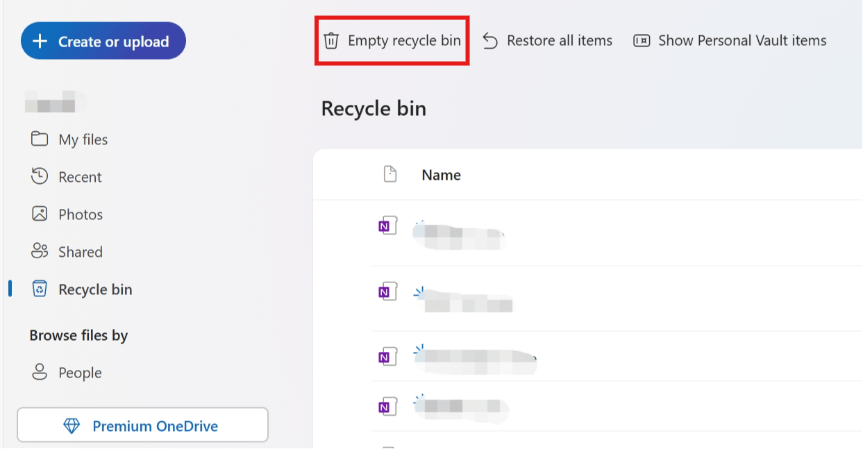Click the Recent clock icon
This screenshot has height=449, width=863.
click(x=40, y=176)
